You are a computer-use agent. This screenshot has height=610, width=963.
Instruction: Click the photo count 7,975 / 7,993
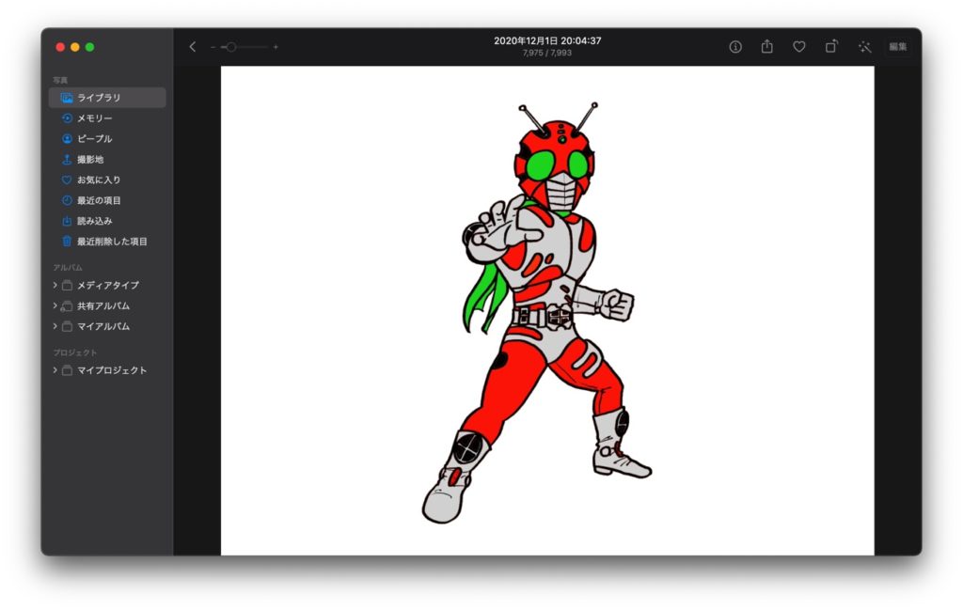point(547,54)
